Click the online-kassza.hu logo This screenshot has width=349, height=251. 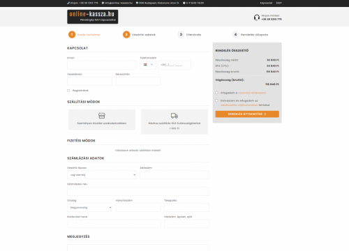93,17
